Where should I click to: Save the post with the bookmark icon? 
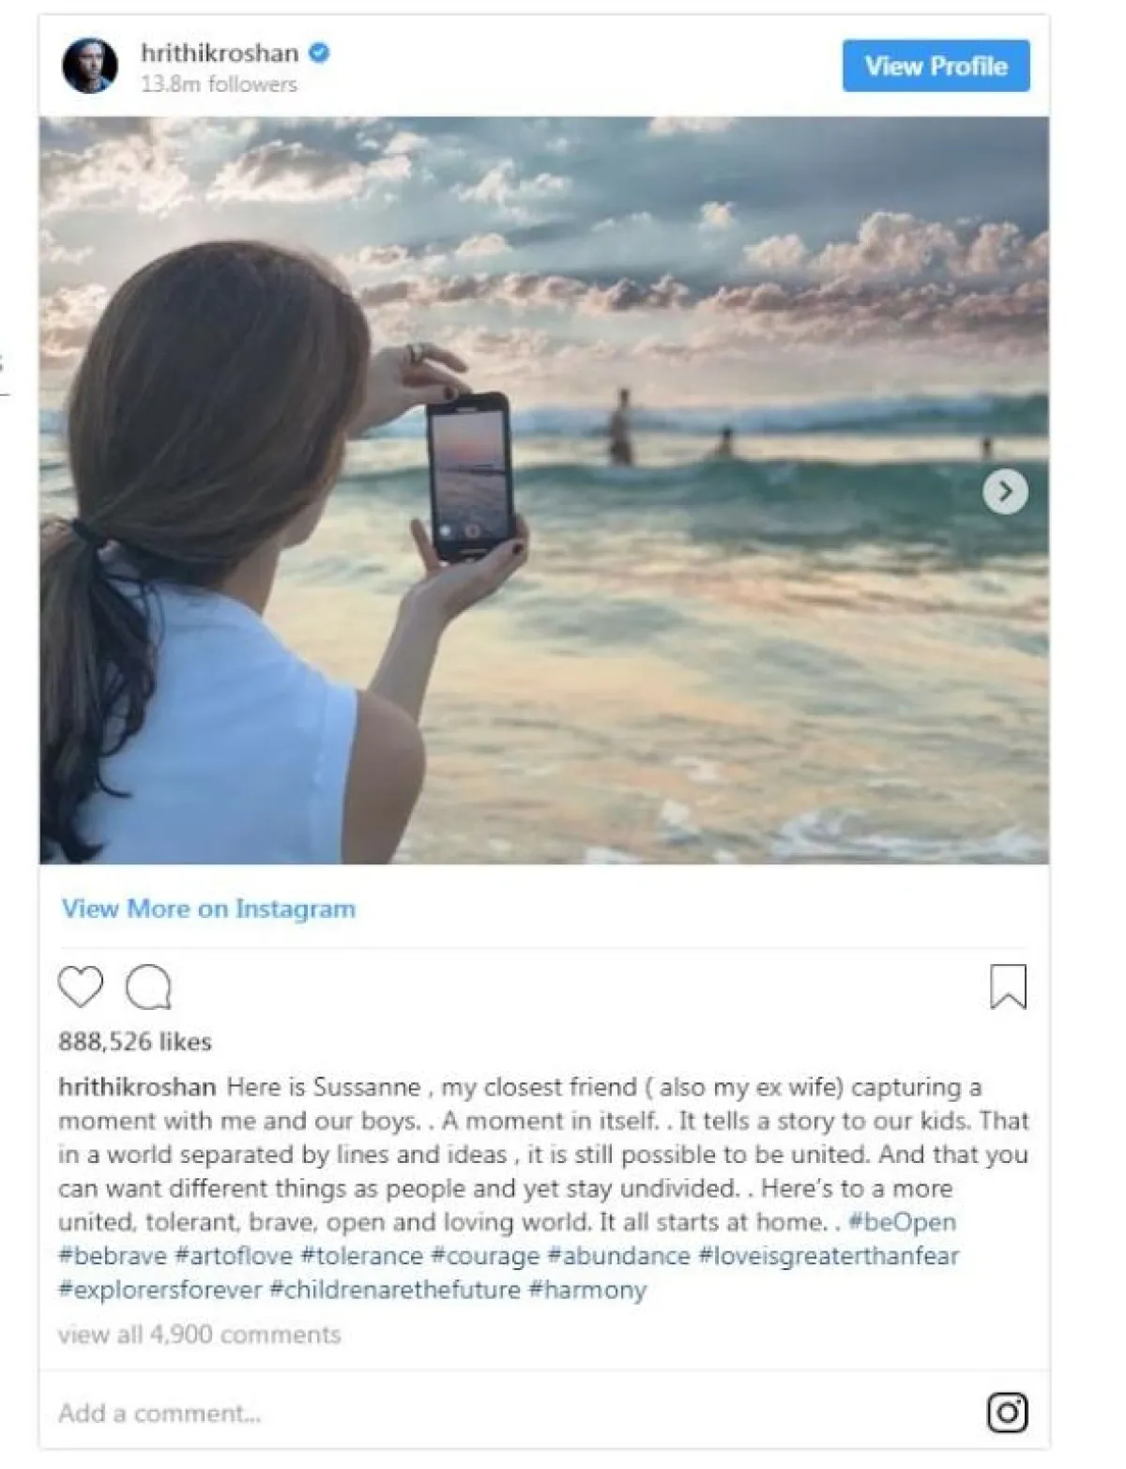click(1009, 987)
